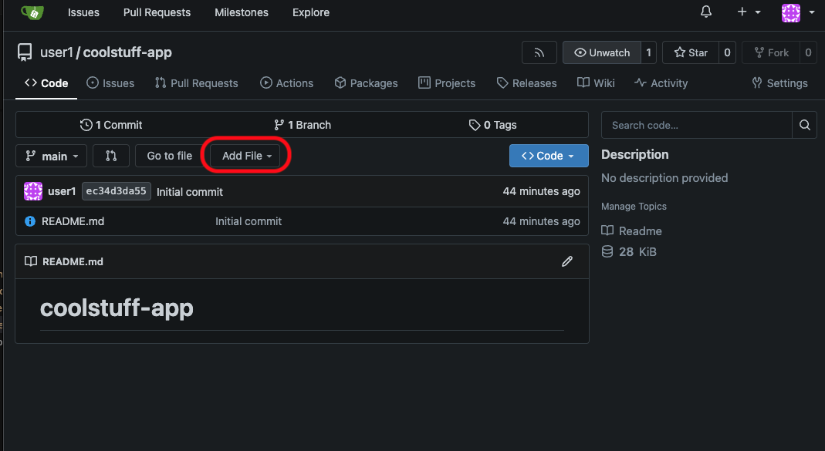Click the Unwatch button
This screenshot has width=825, height=451.
tap(600, 52)
